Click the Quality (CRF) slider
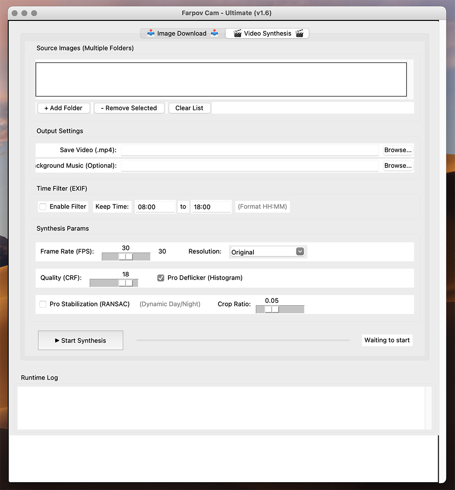Viewport: 455px width, 490px height. pyautogui.click(x=126, y=283)
